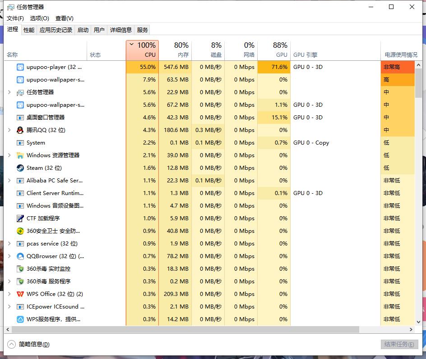The height and width of the screenshot is (359, 426).
Task: Click the WPS Office icon
Action: click(x=20, y=294)
